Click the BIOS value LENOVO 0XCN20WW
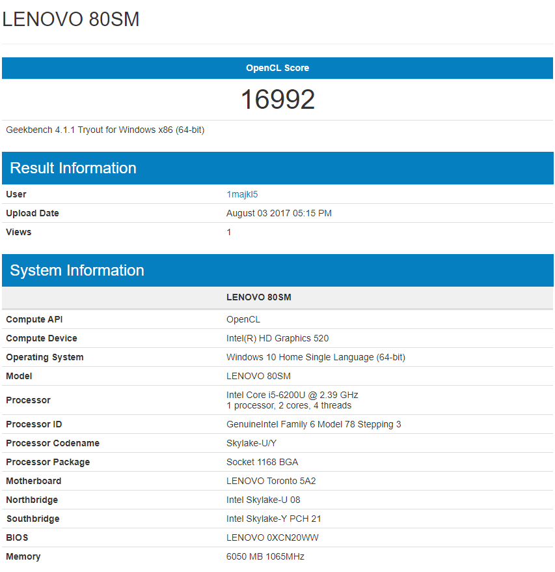Screen dimensions: 555x572 (272, 537)
